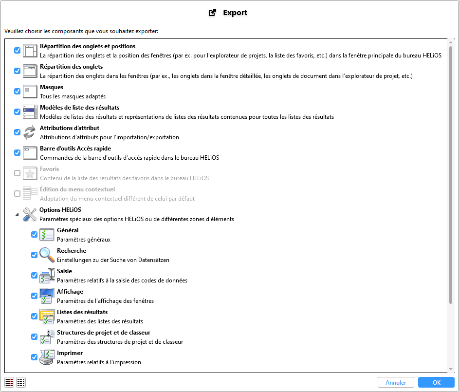Image resolution: width=459 pixels, height=392 pixels.
Task: Click the Options HELiOS wrench icon
Action: (30, 214)
